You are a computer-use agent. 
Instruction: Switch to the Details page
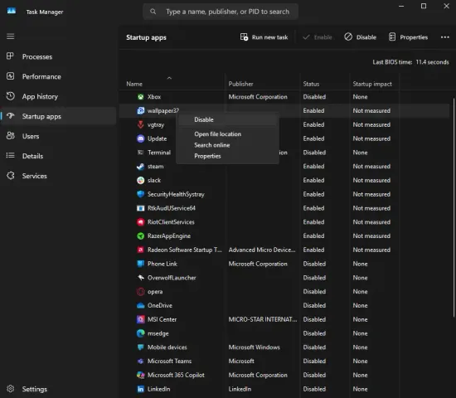(59, 156)
